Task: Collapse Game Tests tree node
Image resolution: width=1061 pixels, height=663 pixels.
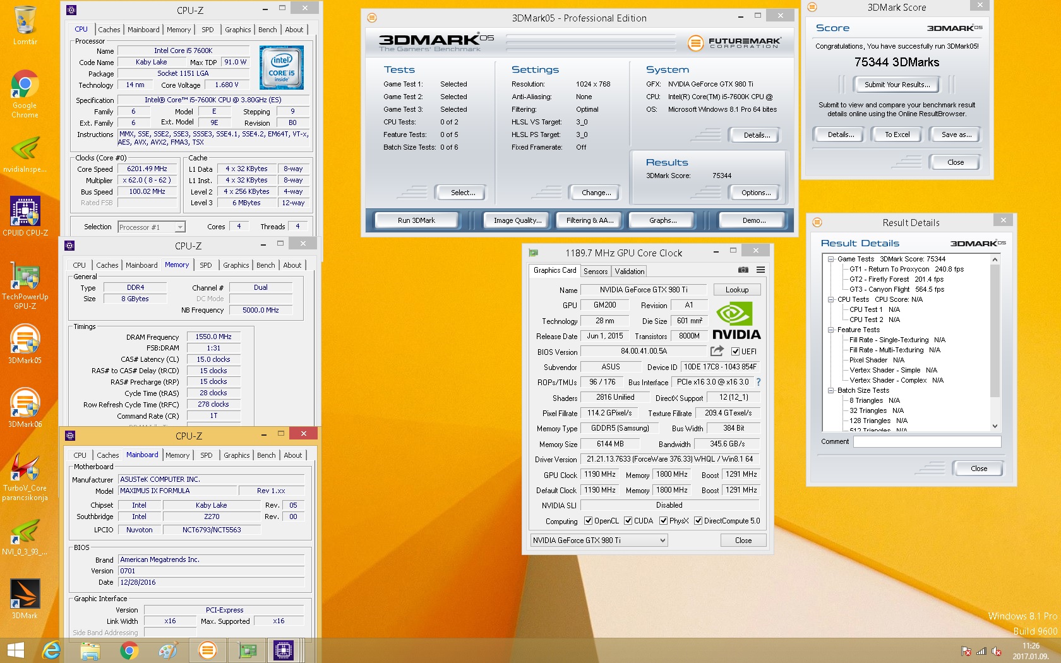Action: click(831, 259)
